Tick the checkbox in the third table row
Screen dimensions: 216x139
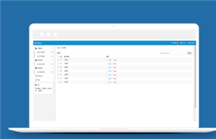click(58, 67)
